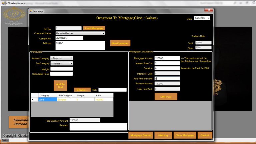
Task: Click the Mortgage window title icon
Action: point(31,11)
